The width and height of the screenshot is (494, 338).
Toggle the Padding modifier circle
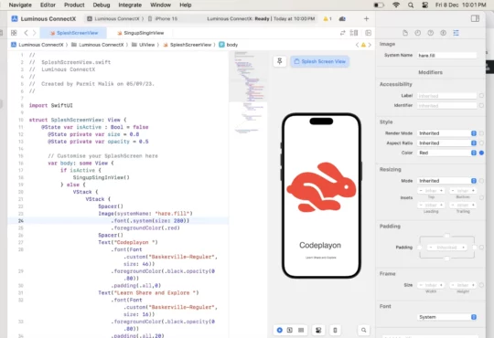481,248
